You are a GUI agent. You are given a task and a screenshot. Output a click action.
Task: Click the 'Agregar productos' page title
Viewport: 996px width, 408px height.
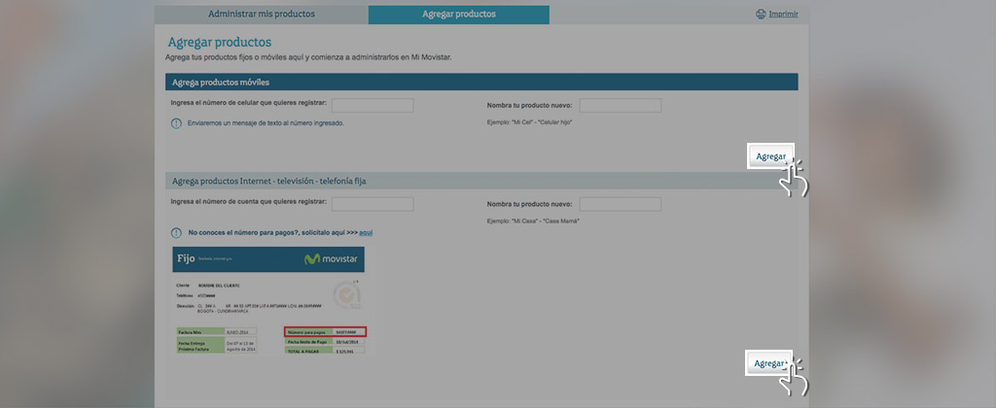pyautogui.click(x=220, y=43)
